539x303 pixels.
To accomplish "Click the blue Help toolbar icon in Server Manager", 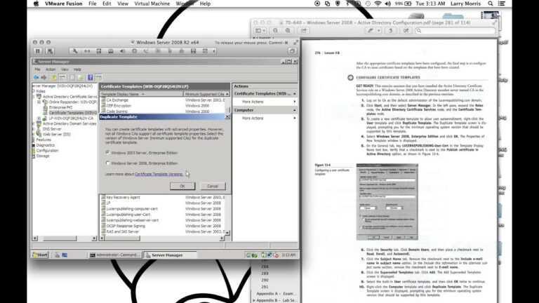I will click(91, 78).
